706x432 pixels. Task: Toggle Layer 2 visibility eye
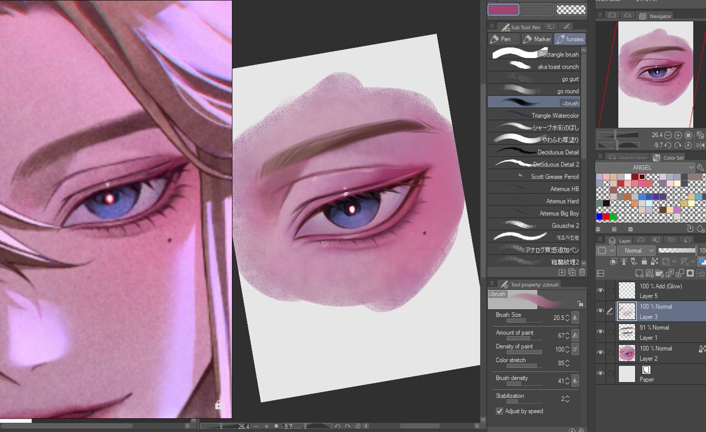(x=601, y=353)
